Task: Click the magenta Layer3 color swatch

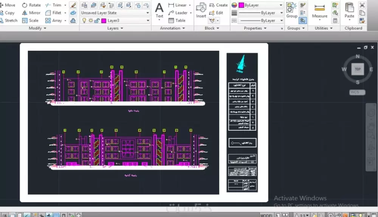Action: pyautogui.click(x=104, y=21)
